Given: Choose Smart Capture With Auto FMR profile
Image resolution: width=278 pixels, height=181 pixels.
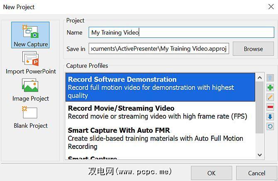Looking at the screenshot, I should pyautogui.click(x=160, y=138).
